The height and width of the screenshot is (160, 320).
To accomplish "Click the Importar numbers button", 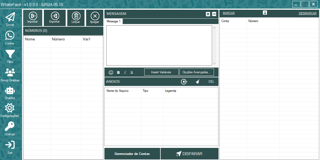I will (x=33, y=18).
